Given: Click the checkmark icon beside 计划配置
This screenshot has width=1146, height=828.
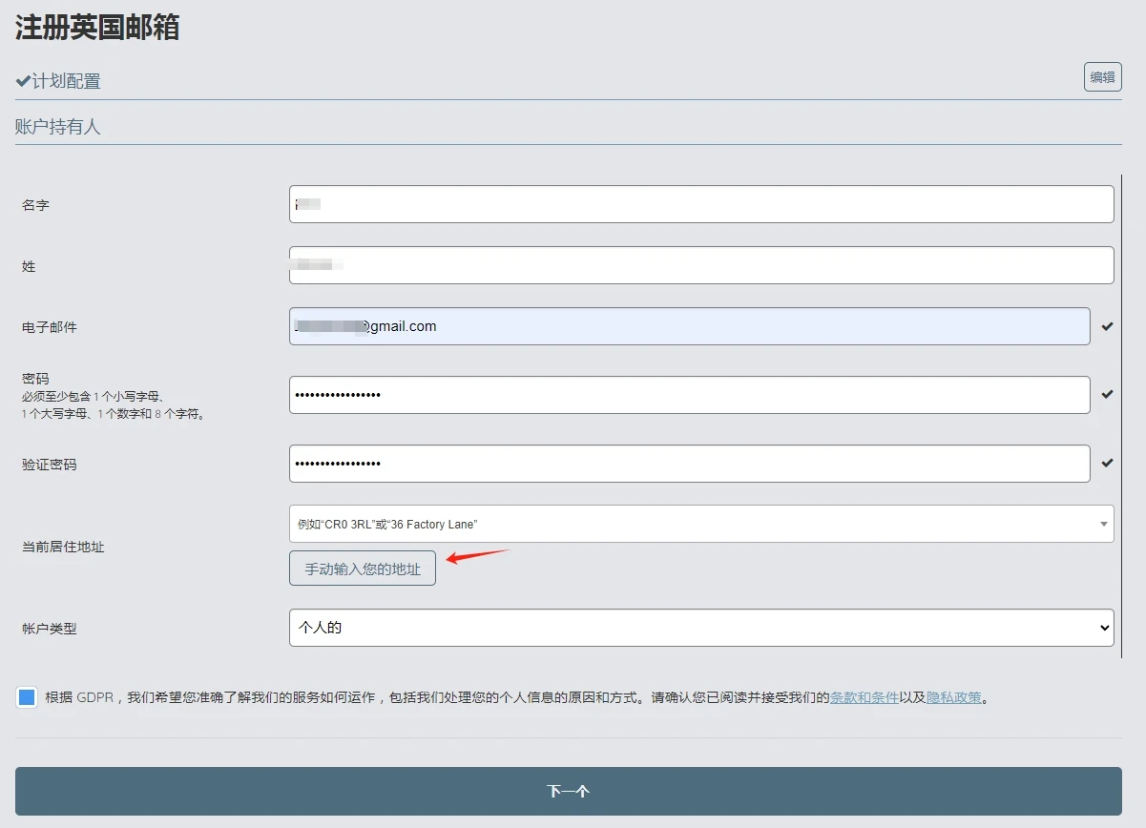Looking at the screenshot, I should point(23,82).
